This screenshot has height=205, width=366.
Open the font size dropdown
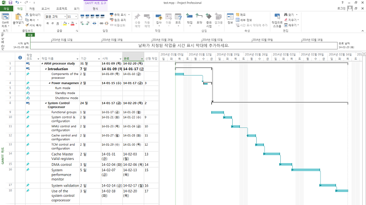[x=76, y=16]
